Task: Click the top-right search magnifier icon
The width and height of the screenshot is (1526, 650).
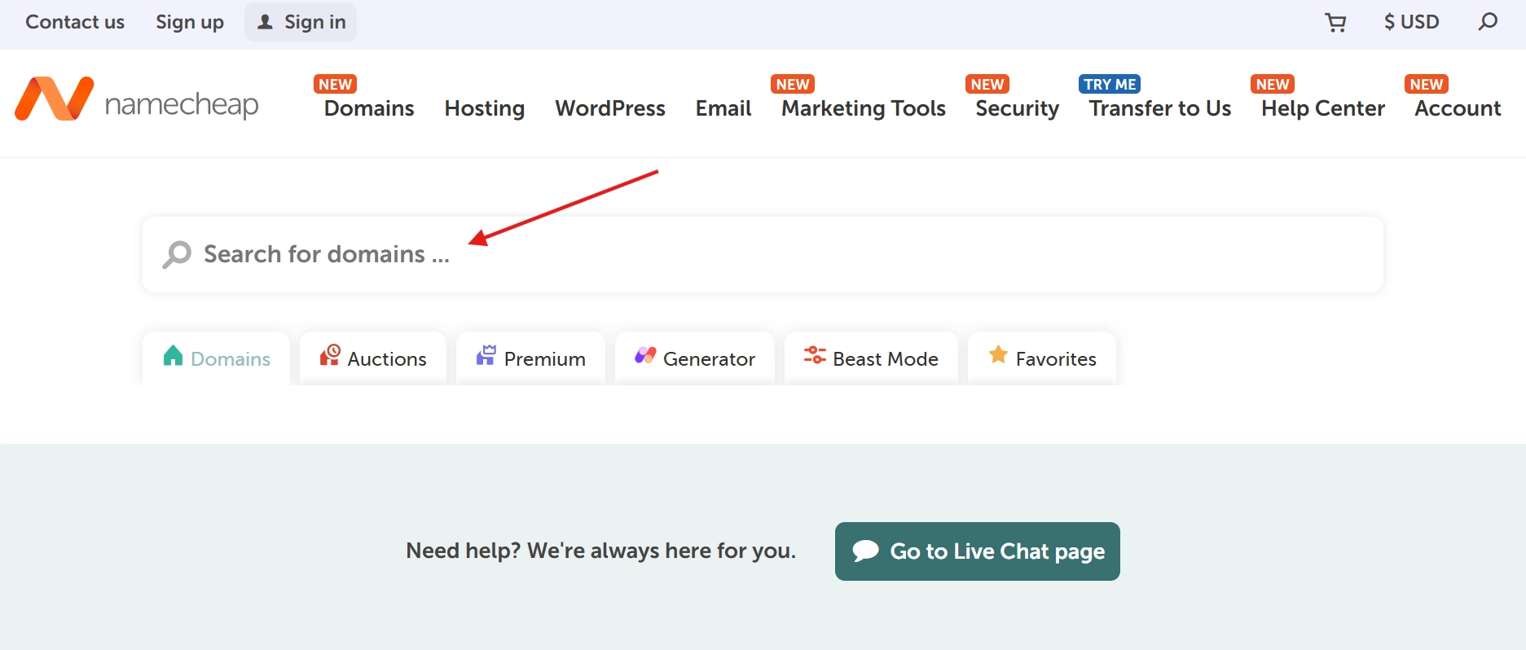Action: tap(1488, 22)
